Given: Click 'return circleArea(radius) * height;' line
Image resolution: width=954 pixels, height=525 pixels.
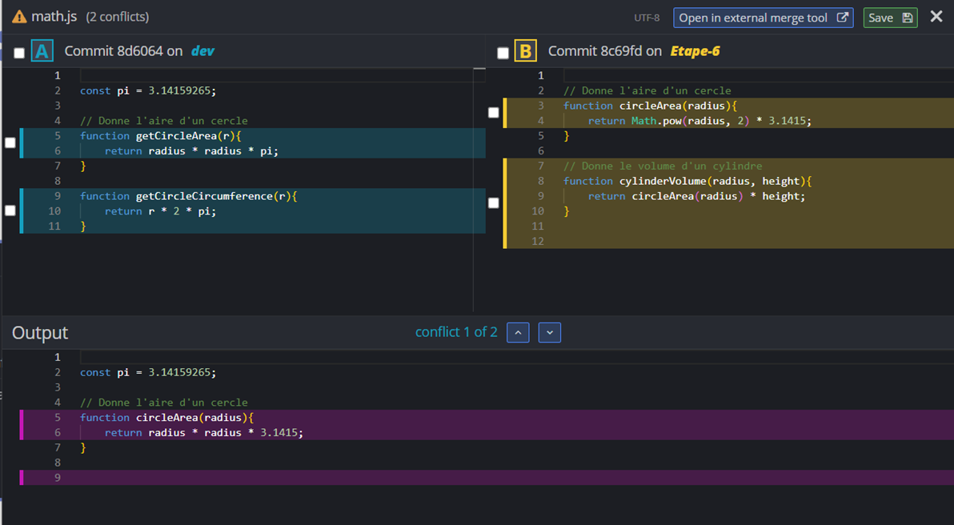Looking at the screenshot, I should pos(696,196).
